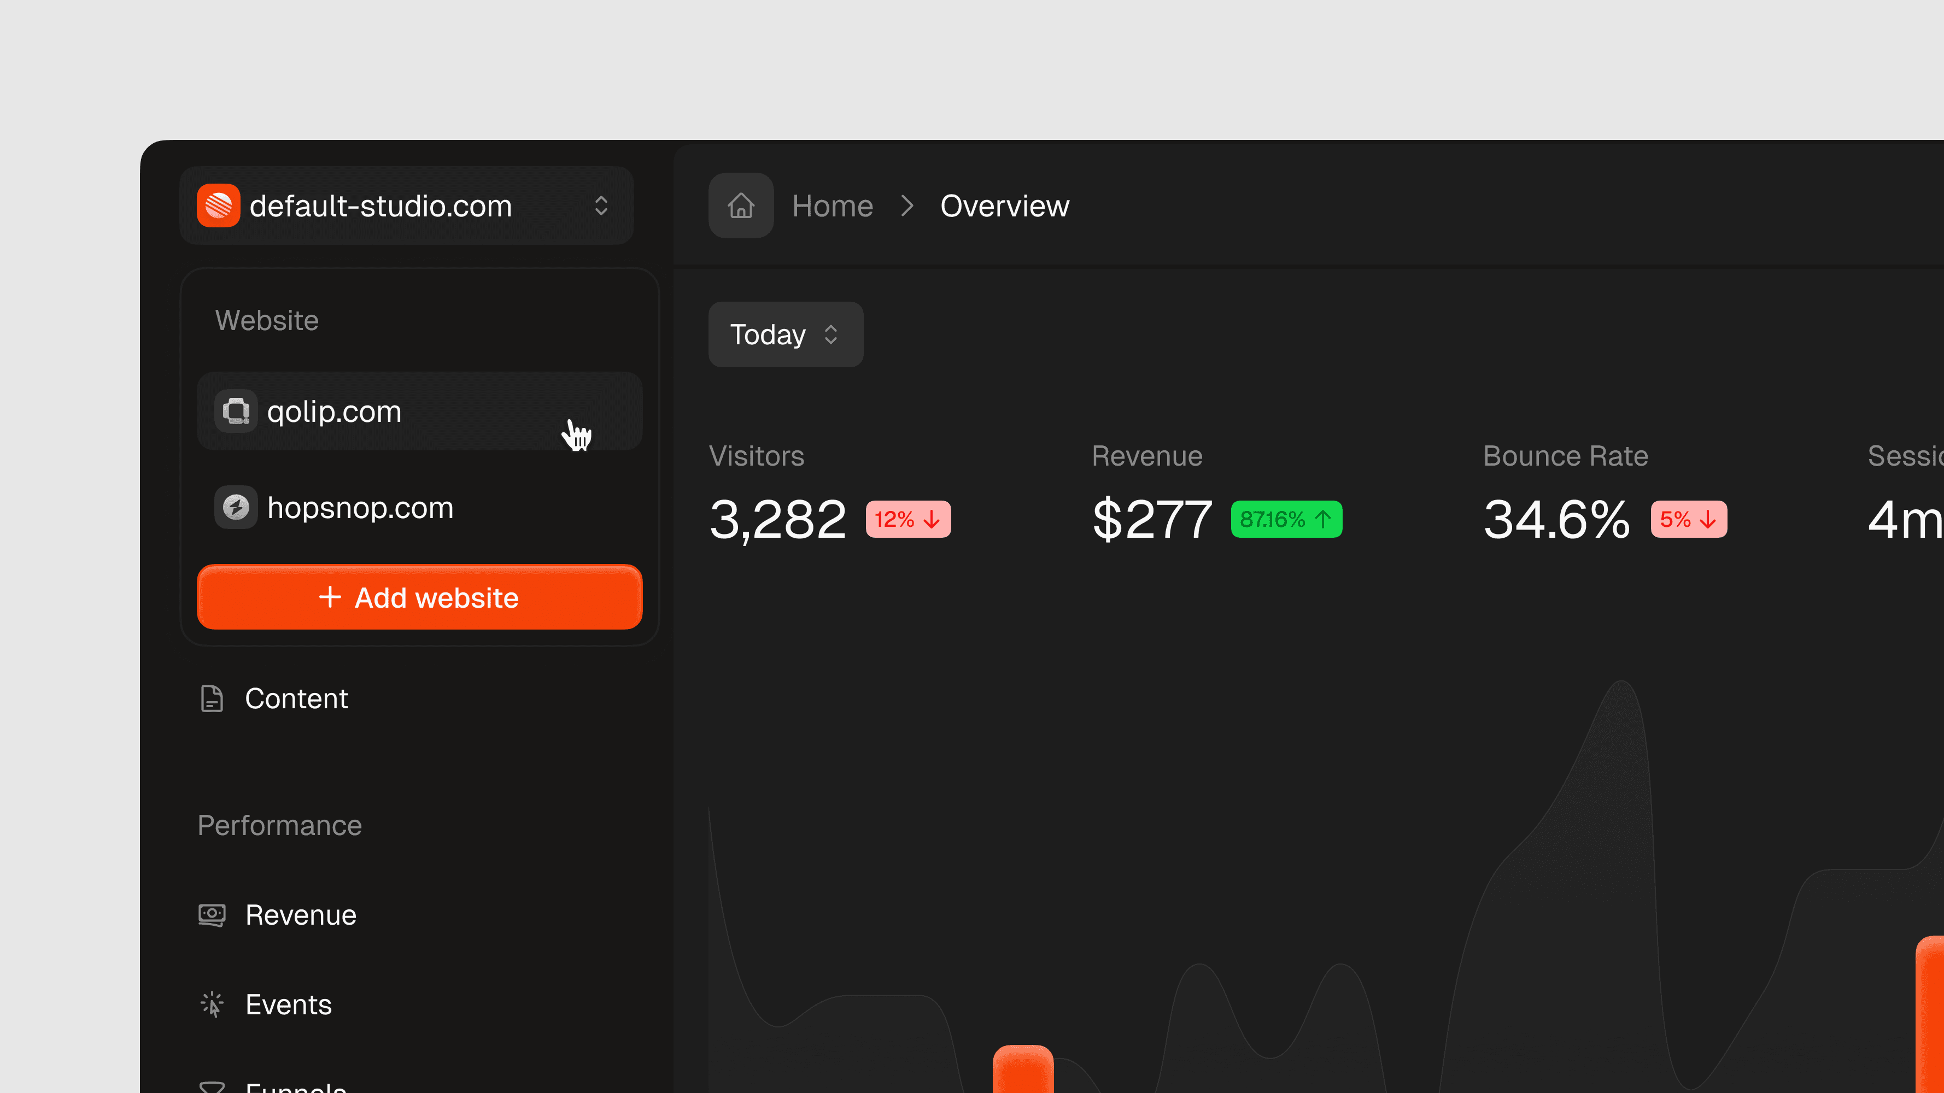Click the hopsnop.com lightning site icon
The width and height of the screenshot is (1944, 1093).
point(236,507)
